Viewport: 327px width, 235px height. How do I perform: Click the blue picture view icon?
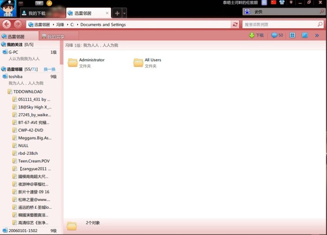(305, 35)
